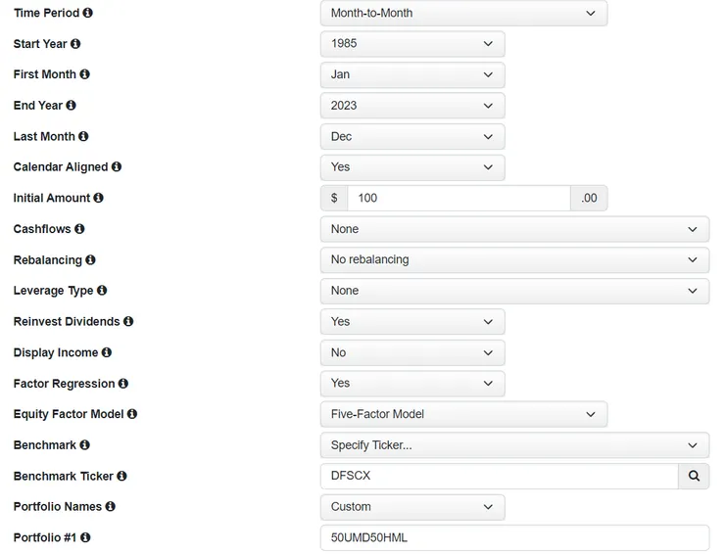Click the info icon beside Leverage Type
Viewport: 725px width, 554px height.
(102, 291)
